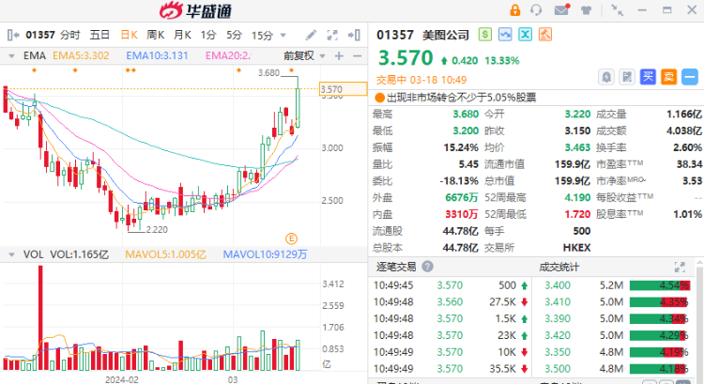This screenshot has height=384, width=704.
Task: Select the 5分 five-minute chart tab
Action: [x=234, y=35]
